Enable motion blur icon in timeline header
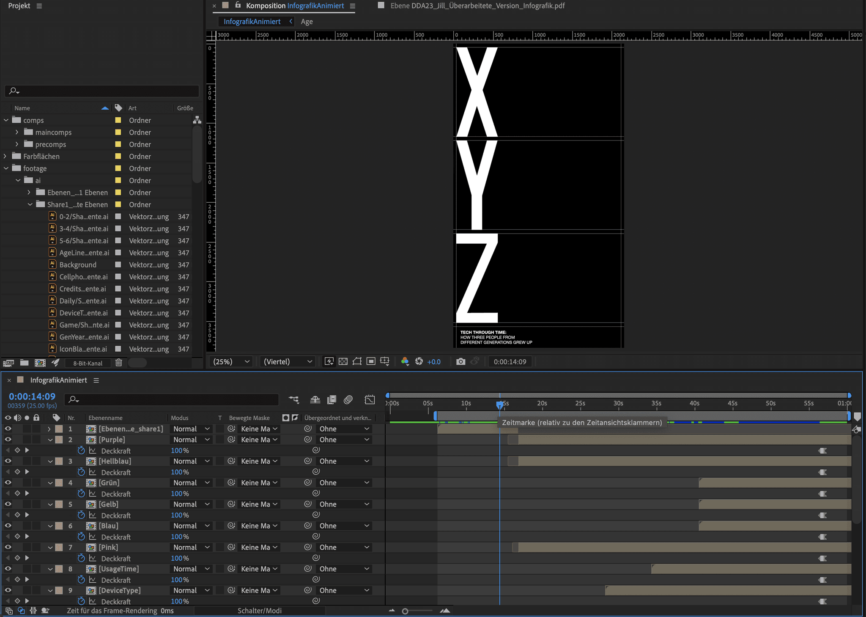This screenshot has width=866, height=617. 348,399
